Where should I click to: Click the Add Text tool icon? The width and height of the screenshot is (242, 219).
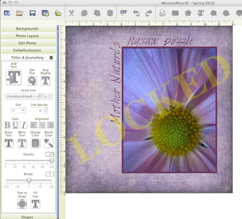[x=14, y=77]
